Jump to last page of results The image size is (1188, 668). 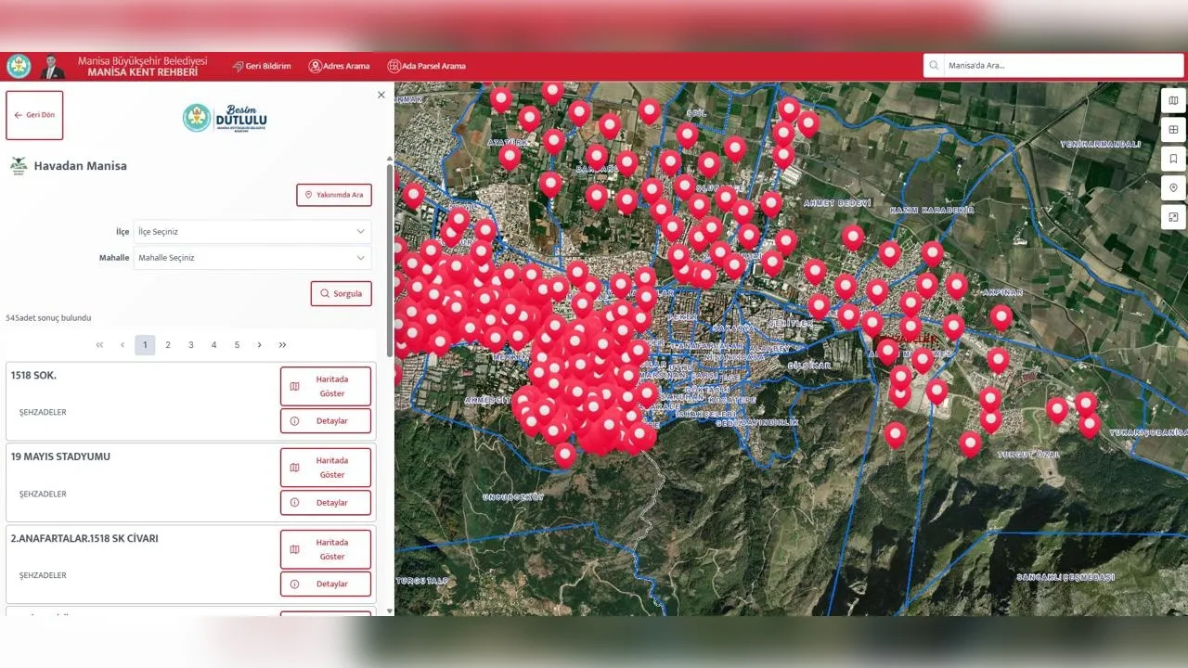[282, 345]
